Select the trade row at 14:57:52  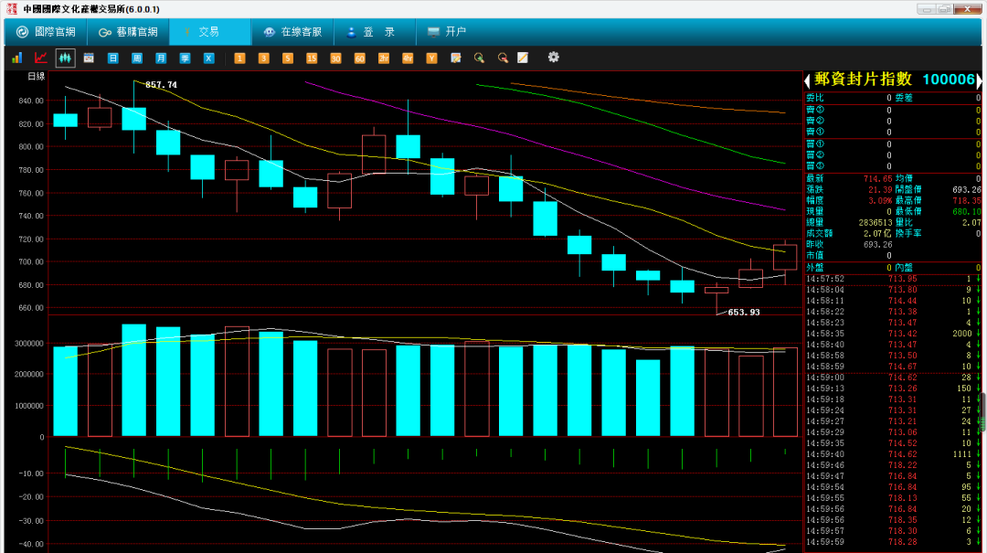pos(893,279)
